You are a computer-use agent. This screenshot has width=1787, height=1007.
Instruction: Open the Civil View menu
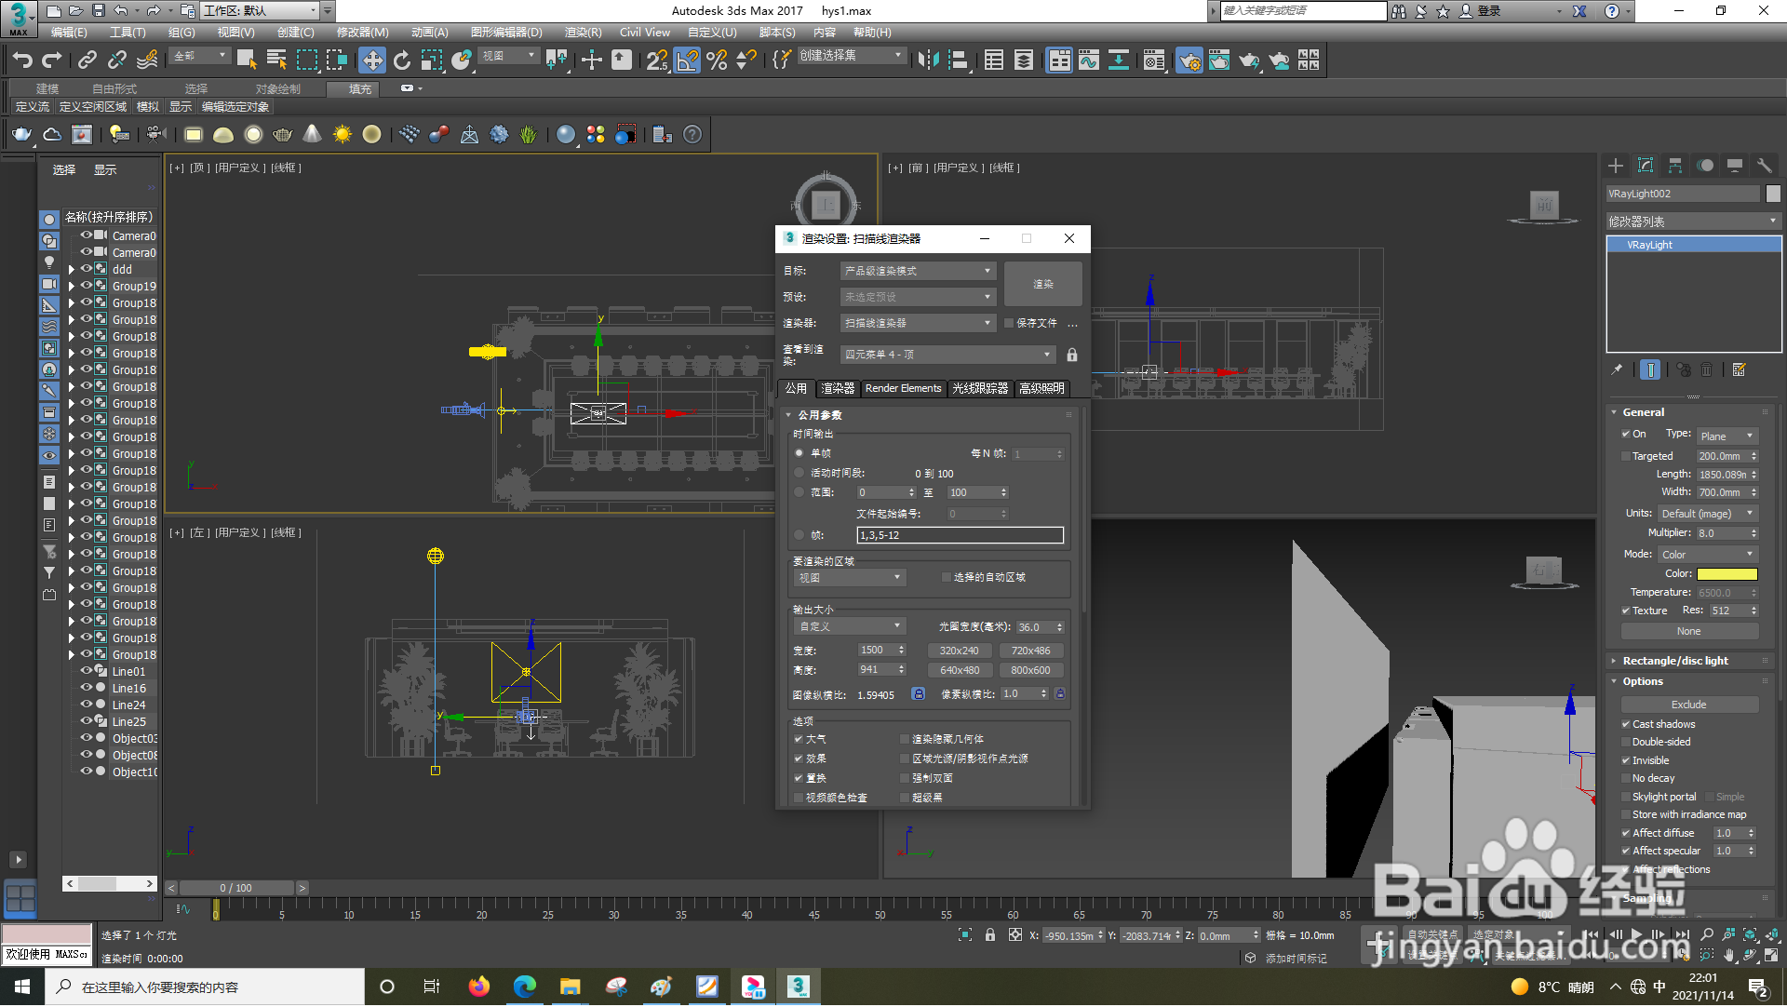coord(644,33)
